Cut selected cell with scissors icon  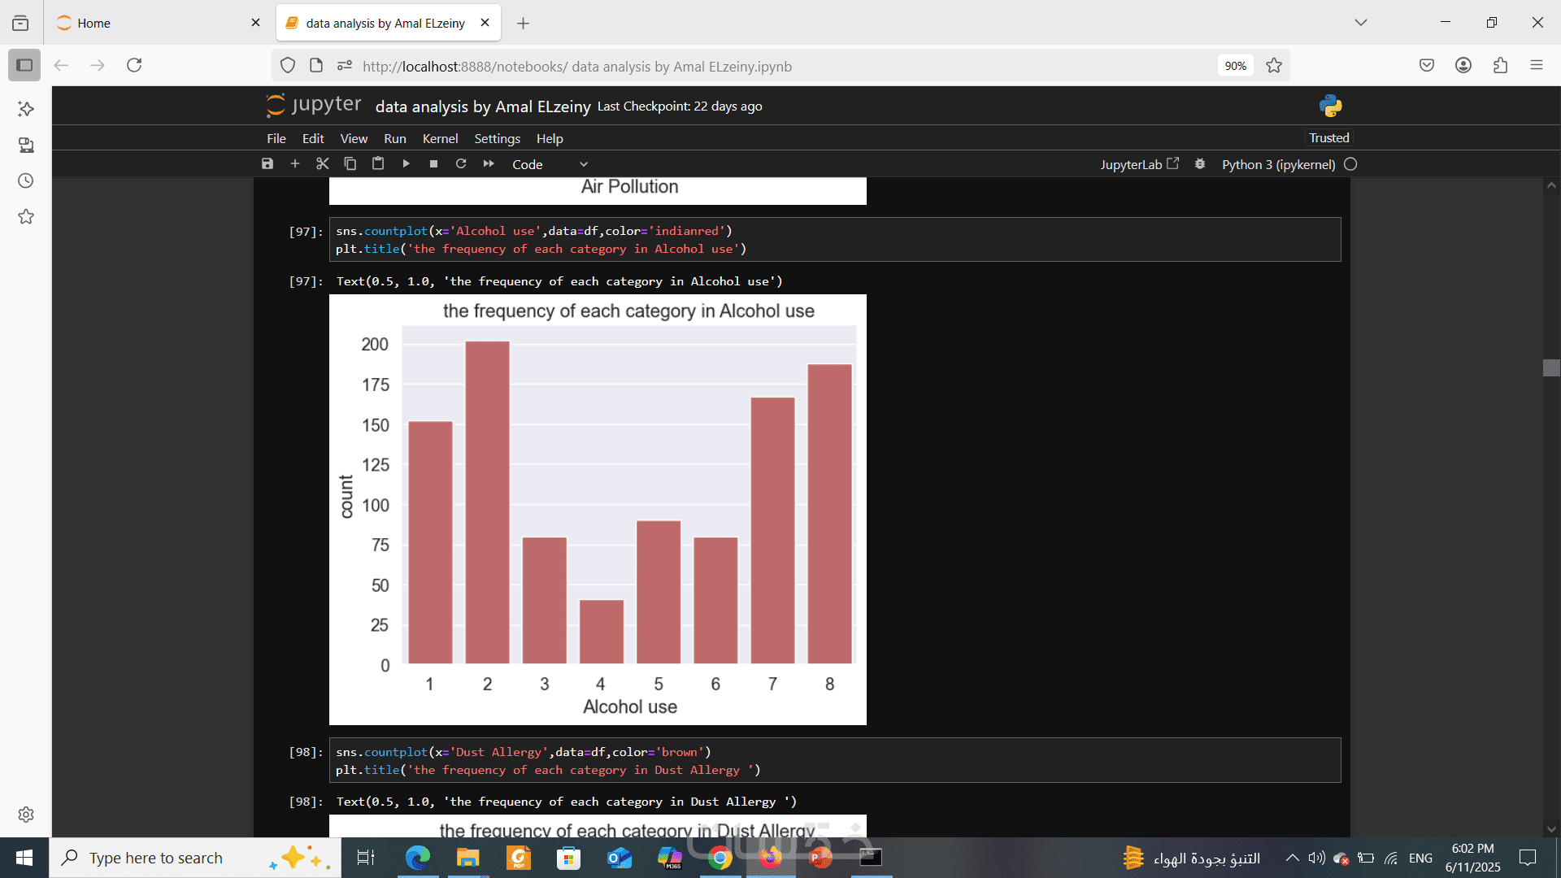coord(323,164)
